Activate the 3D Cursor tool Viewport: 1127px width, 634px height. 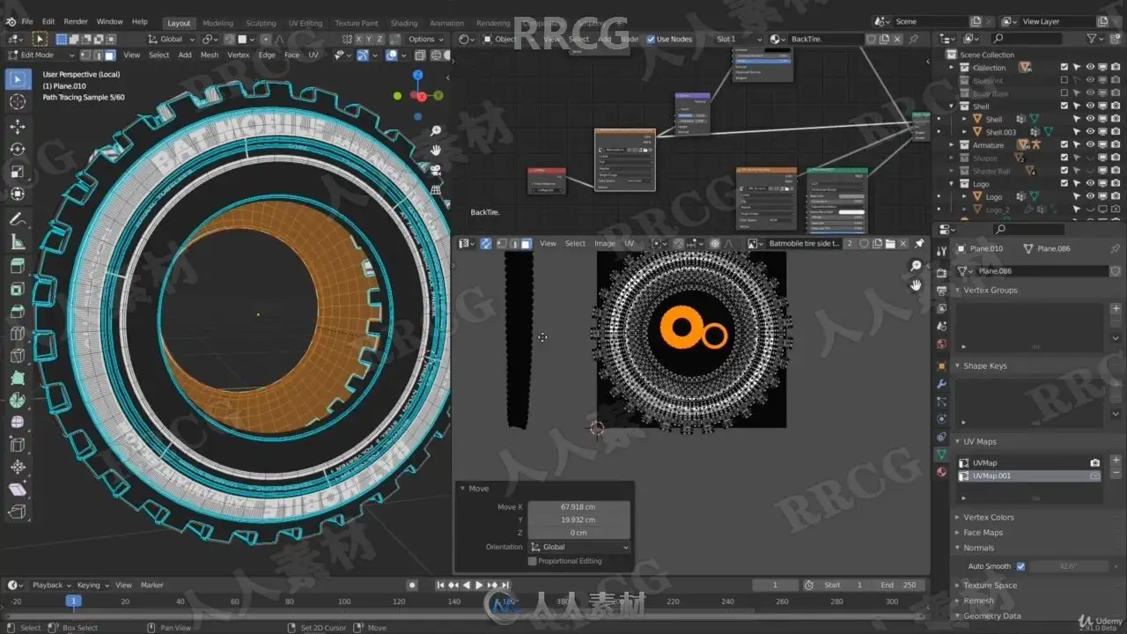(17, 103)
